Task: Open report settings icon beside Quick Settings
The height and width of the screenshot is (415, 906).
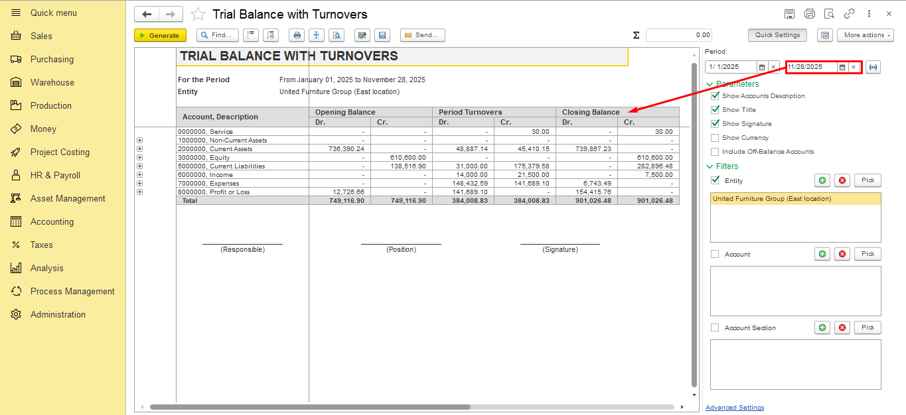Action: pyautogui.click(x=824, y=35)
